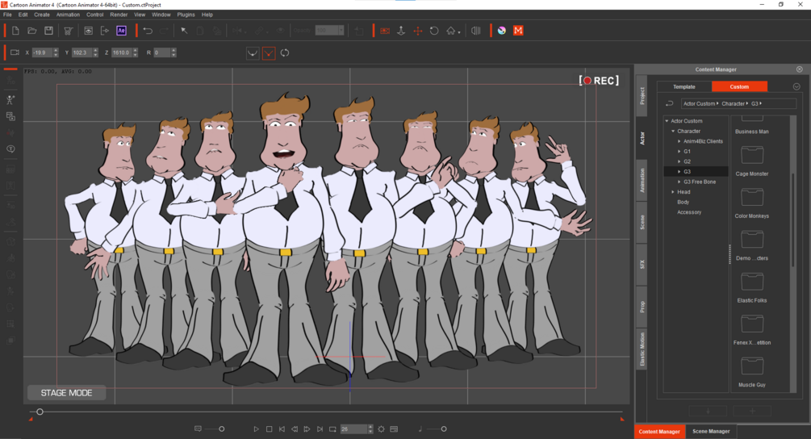The height and width of the screenshot is (439, 811).
Task: Step to the next frame
Action: [x=307, y=429]
